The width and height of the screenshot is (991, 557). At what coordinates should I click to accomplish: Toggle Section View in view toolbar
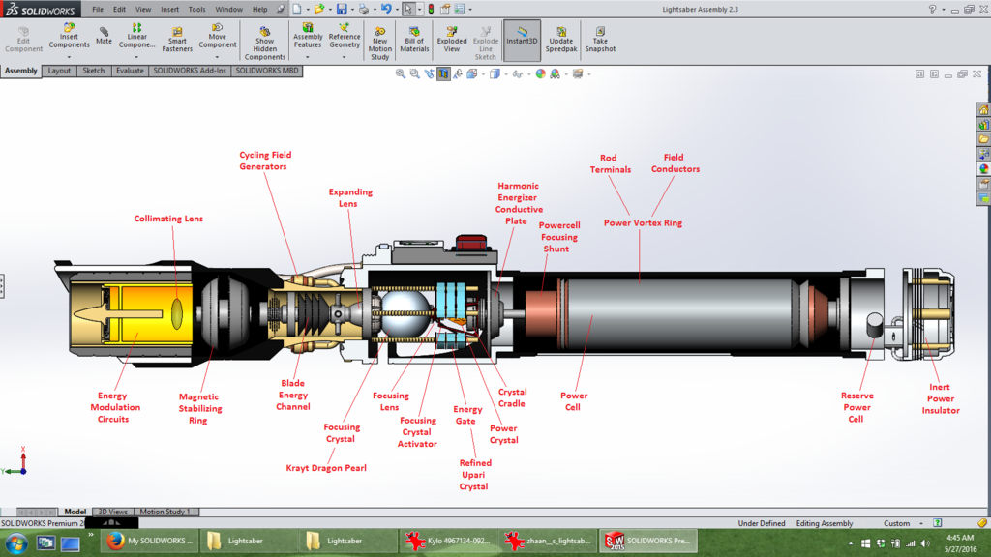click(443, 73)
